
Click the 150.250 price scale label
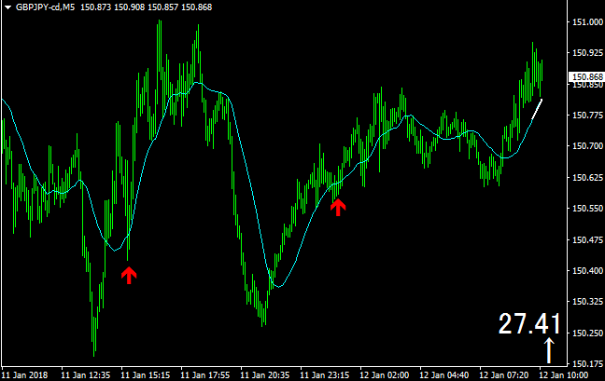click(587, 333)
